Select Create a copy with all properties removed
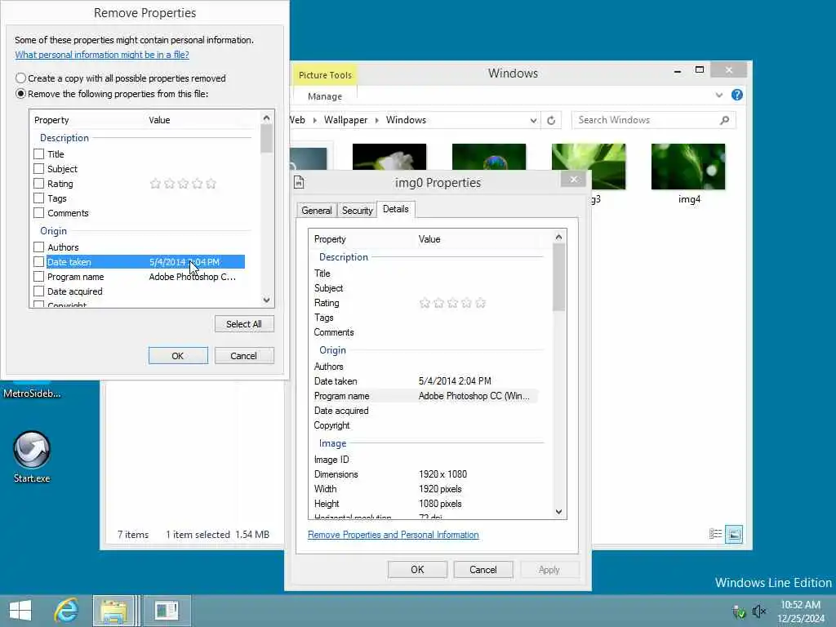This screenshot has width=836, height=627. pyautogui.click(x=20, y=78)
